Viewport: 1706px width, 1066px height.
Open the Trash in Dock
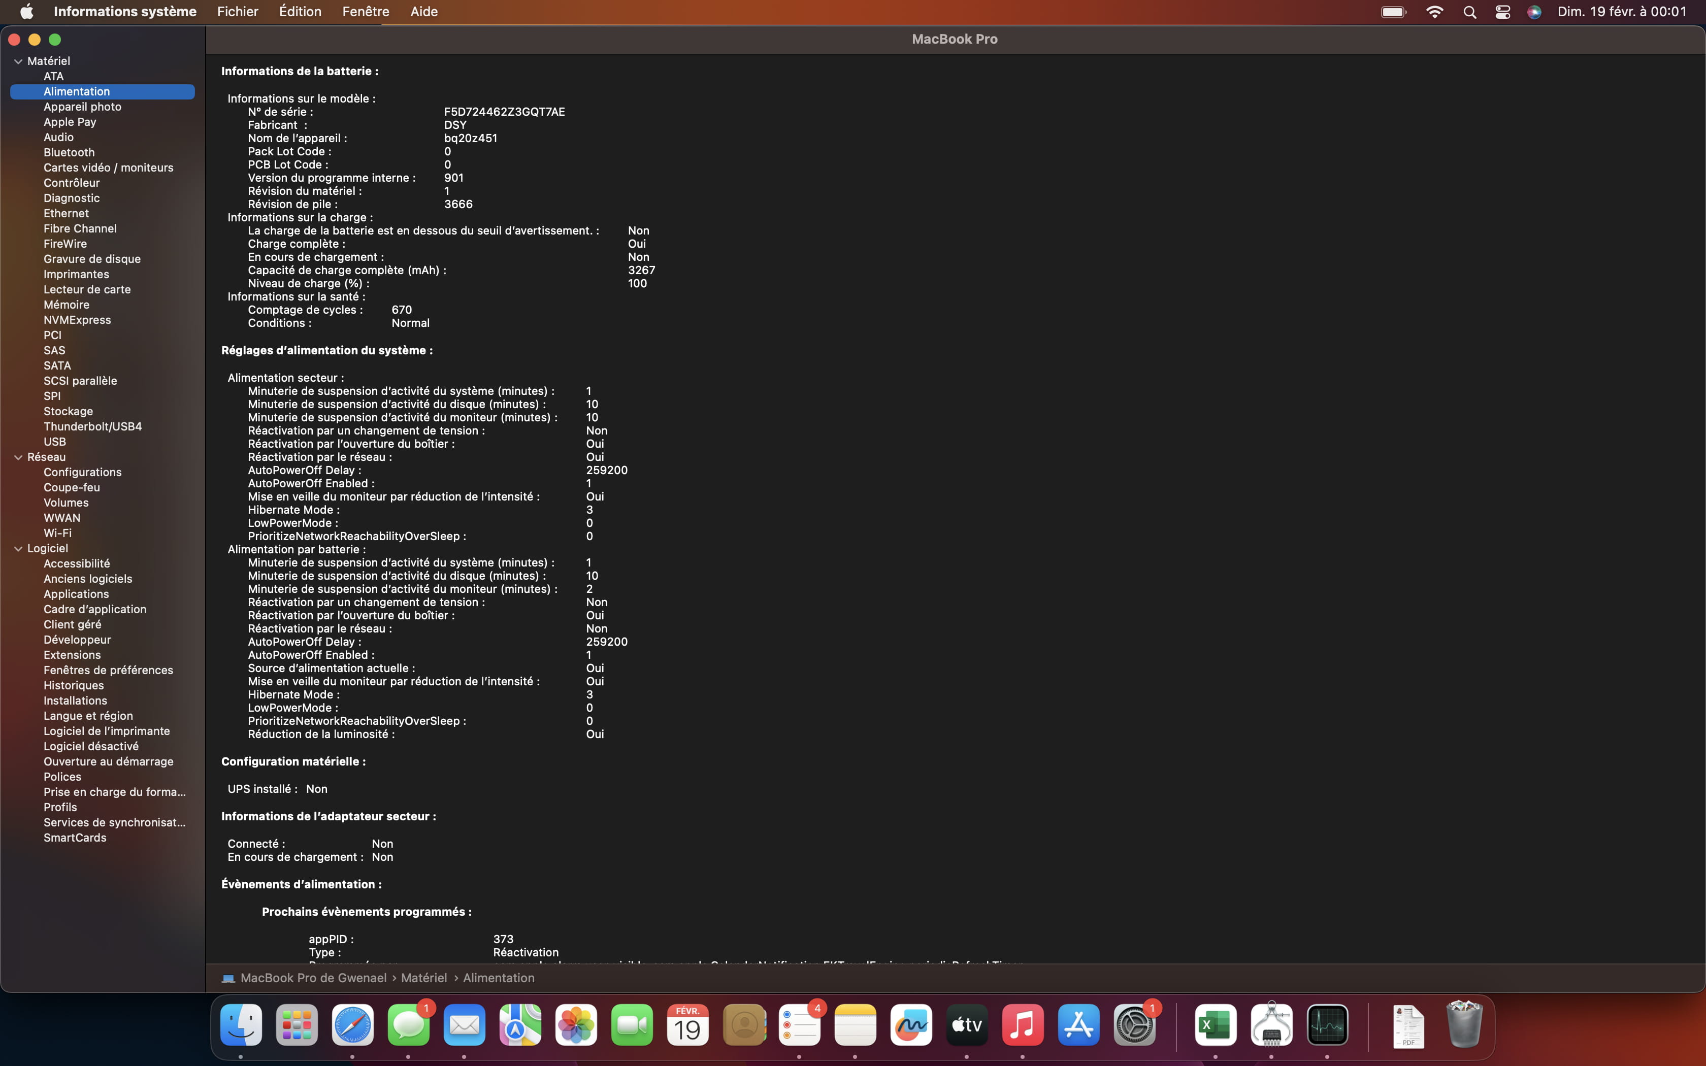pyautogui.click(x=1464, y=1024)
